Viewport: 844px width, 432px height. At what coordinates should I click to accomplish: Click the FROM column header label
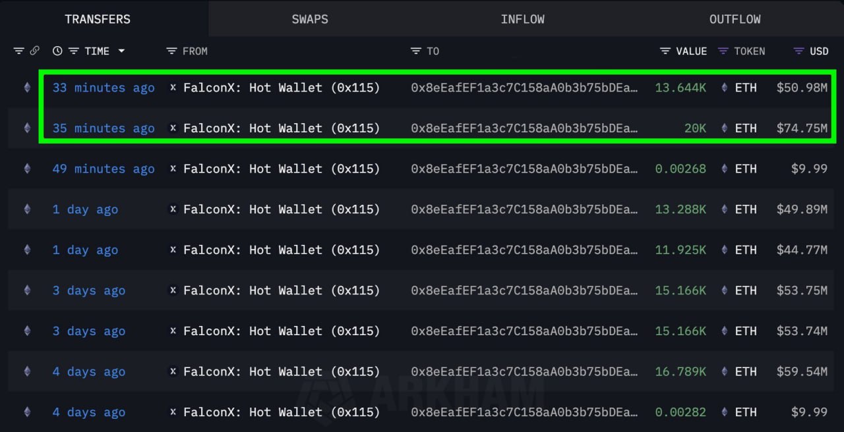[x=195, y=51]
